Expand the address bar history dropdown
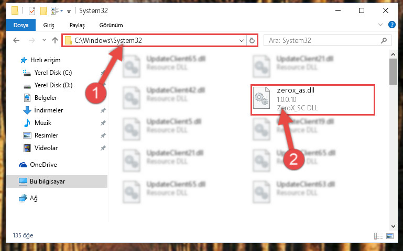The width and height of the screenshot is (403, 251). click(242, 40)
